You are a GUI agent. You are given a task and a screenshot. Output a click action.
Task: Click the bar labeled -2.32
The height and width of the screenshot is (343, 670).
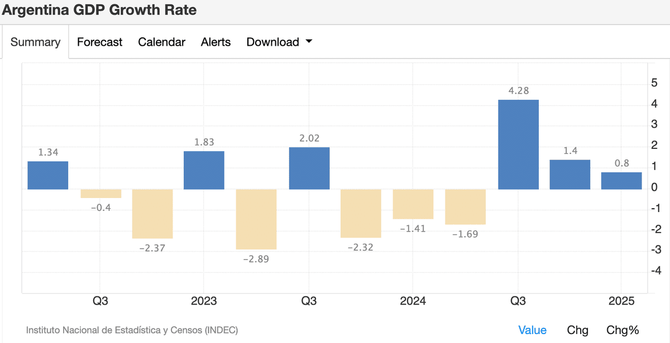coord(361,213)
